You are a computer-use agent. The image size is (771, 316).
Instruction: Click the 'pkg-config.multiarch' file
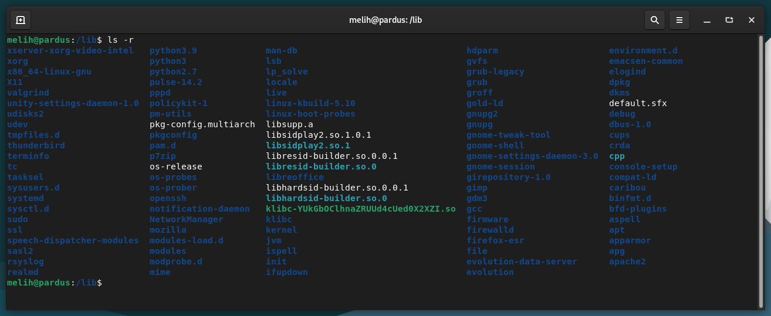click(x=202, y=124)
